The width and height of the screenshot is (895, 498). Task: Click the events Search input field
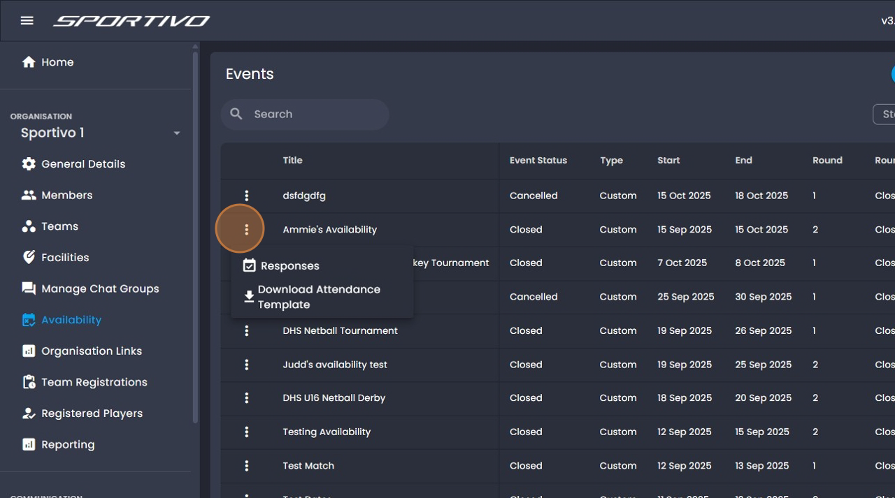[x=315, y=115]
